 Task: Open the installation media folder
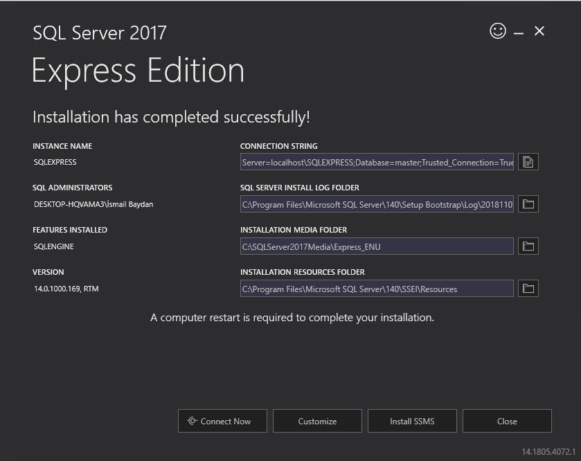528,246
